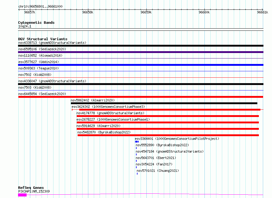Open the nsv7503 Kidd2008 label
The width and height of the screenshot is (272, 198).
click(35, 87)
